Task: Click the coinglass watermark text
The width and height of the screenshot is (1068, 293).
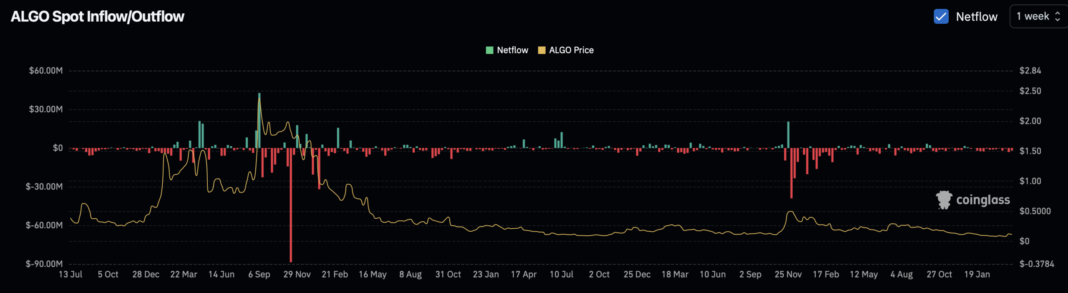Action: click(983, 200)
